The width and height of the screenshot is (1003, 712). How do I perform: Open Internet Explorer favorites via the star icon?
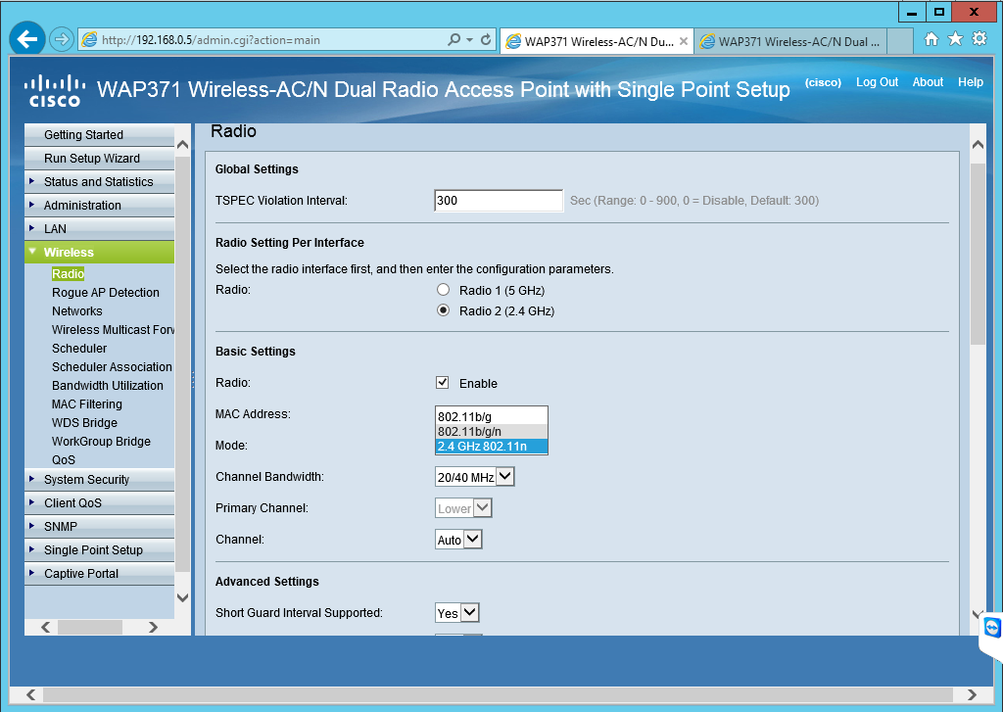pyautogui.click(x=952, y=40)
